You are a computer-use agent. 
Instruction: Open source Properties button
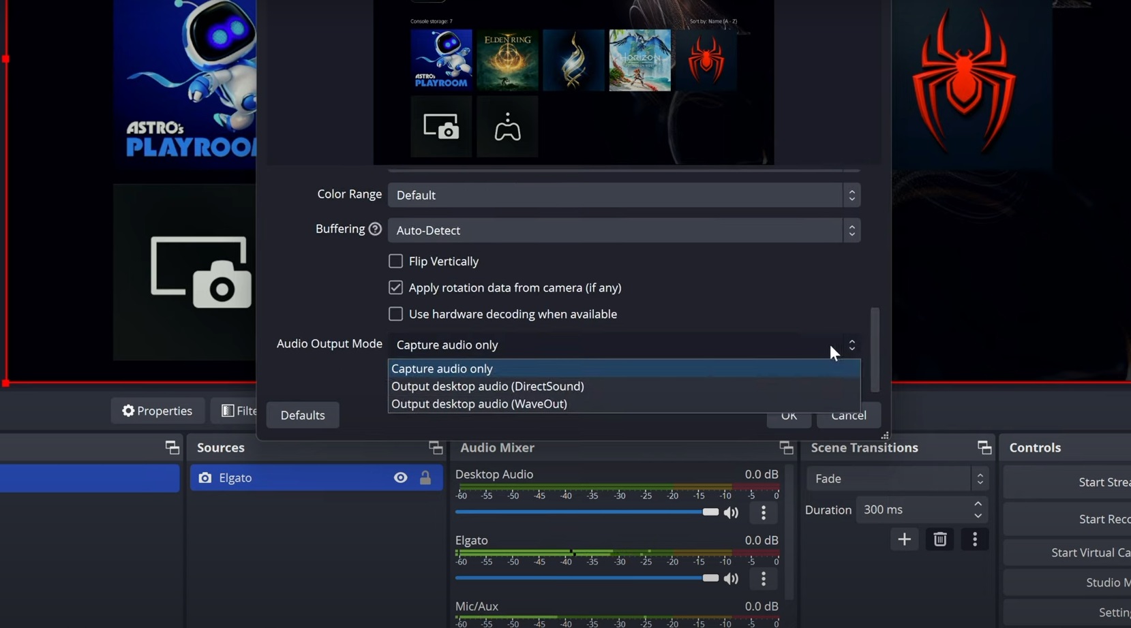pyautogui.click(x=157, y=411)
